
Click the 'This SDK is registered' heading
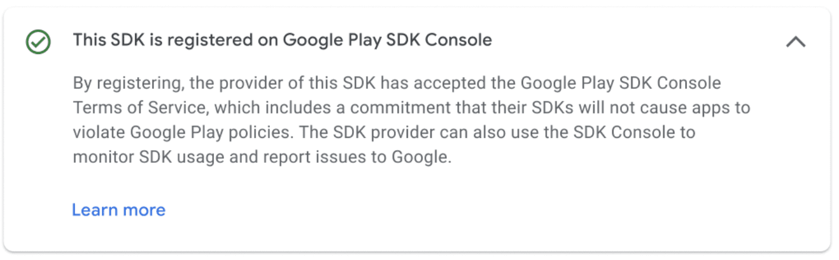tap(282, 40)
